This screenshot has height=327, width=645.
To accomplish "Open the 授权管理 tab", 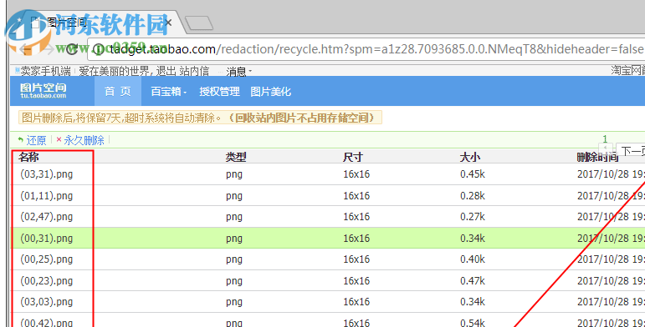I will click(x=219, y=92).
